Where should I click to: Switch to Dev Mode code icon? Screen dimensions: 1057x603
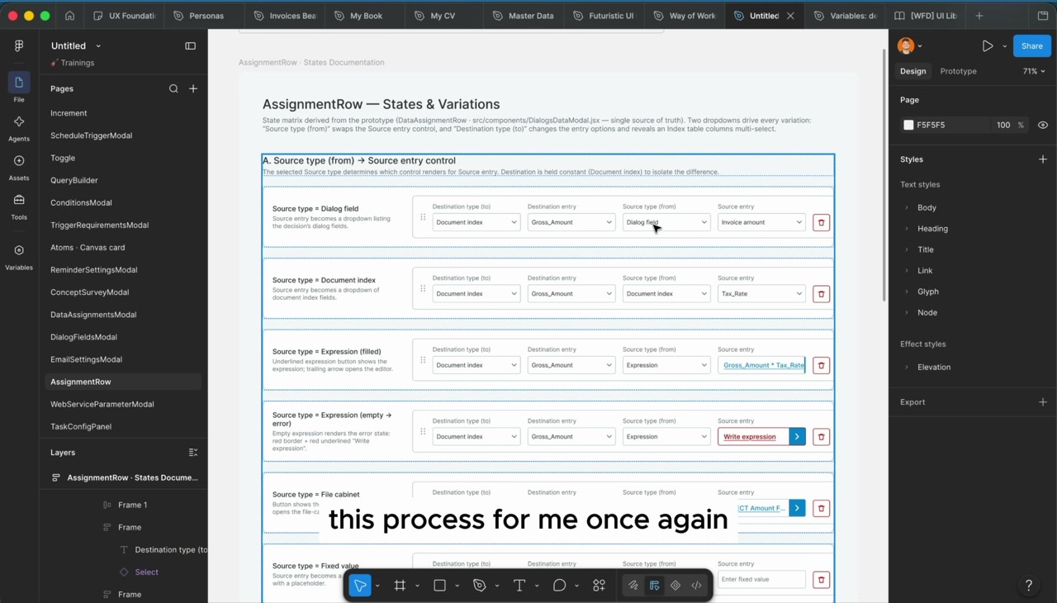coord(697,586)
